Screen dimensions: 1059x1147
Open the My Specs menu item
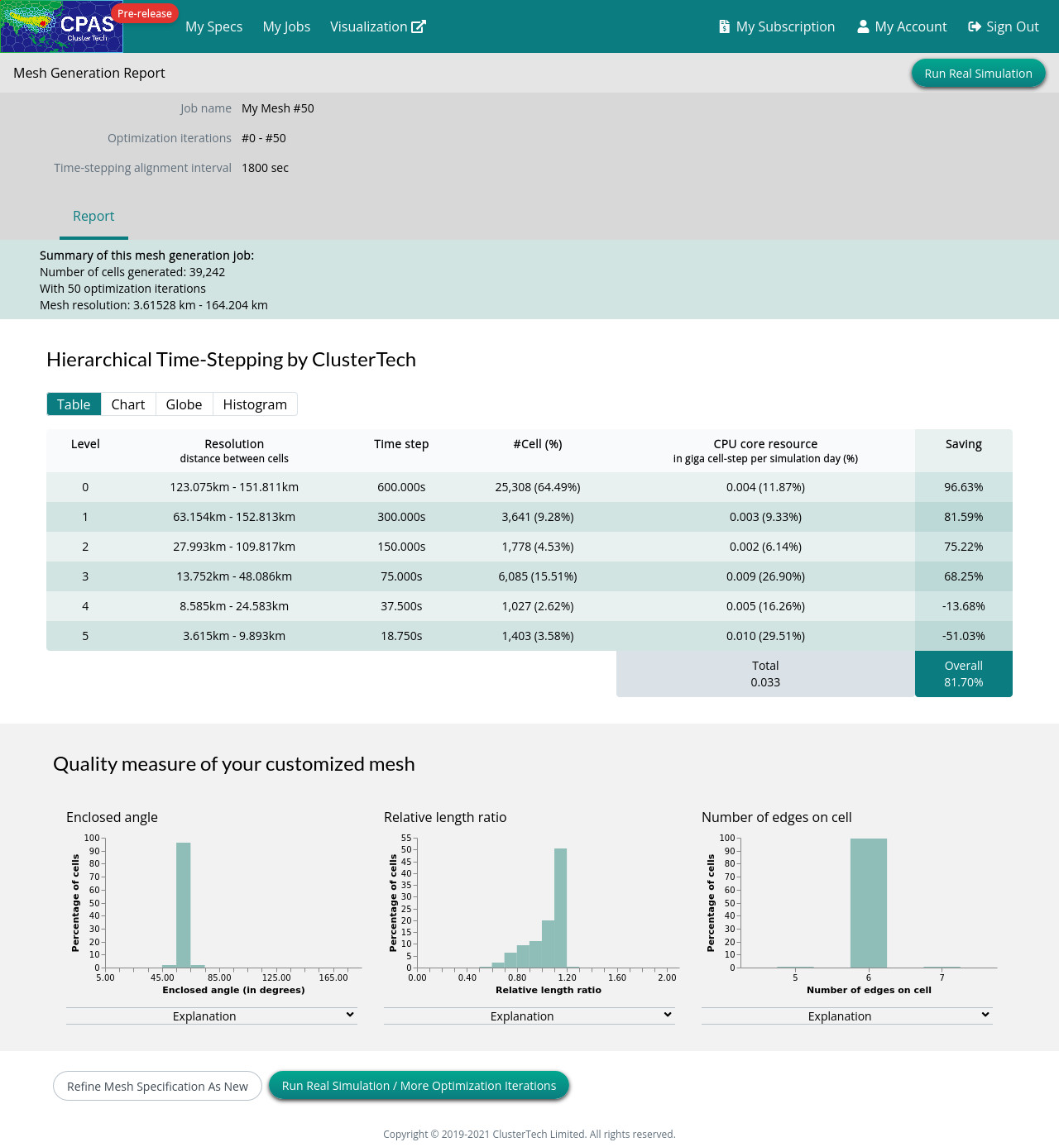(213, 26)
